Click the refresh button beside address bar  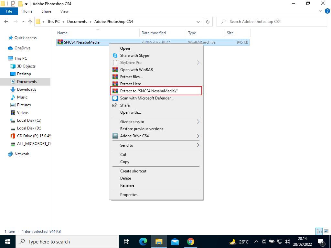tap(208, 22)
